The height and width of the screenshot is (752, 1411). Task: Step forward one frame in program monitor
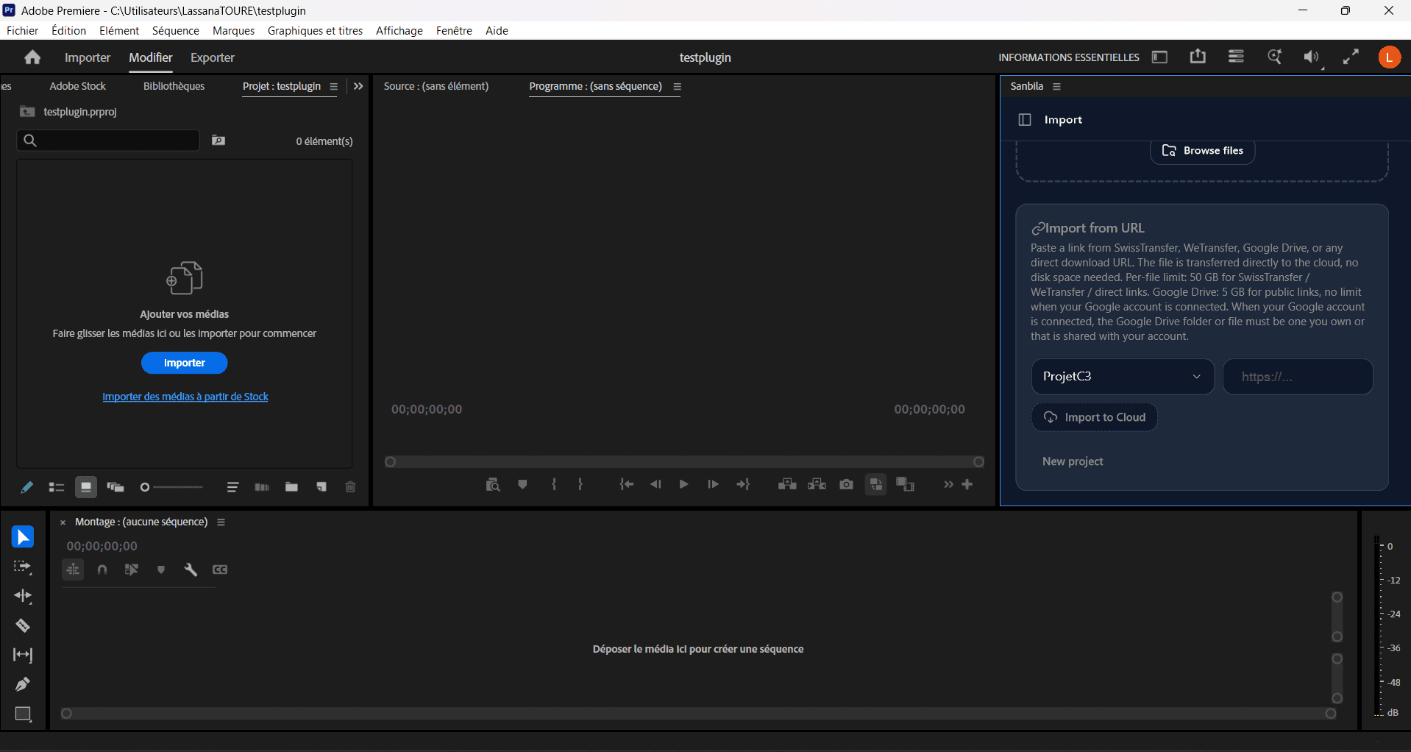pyautogui.click(x=713, y=484)
